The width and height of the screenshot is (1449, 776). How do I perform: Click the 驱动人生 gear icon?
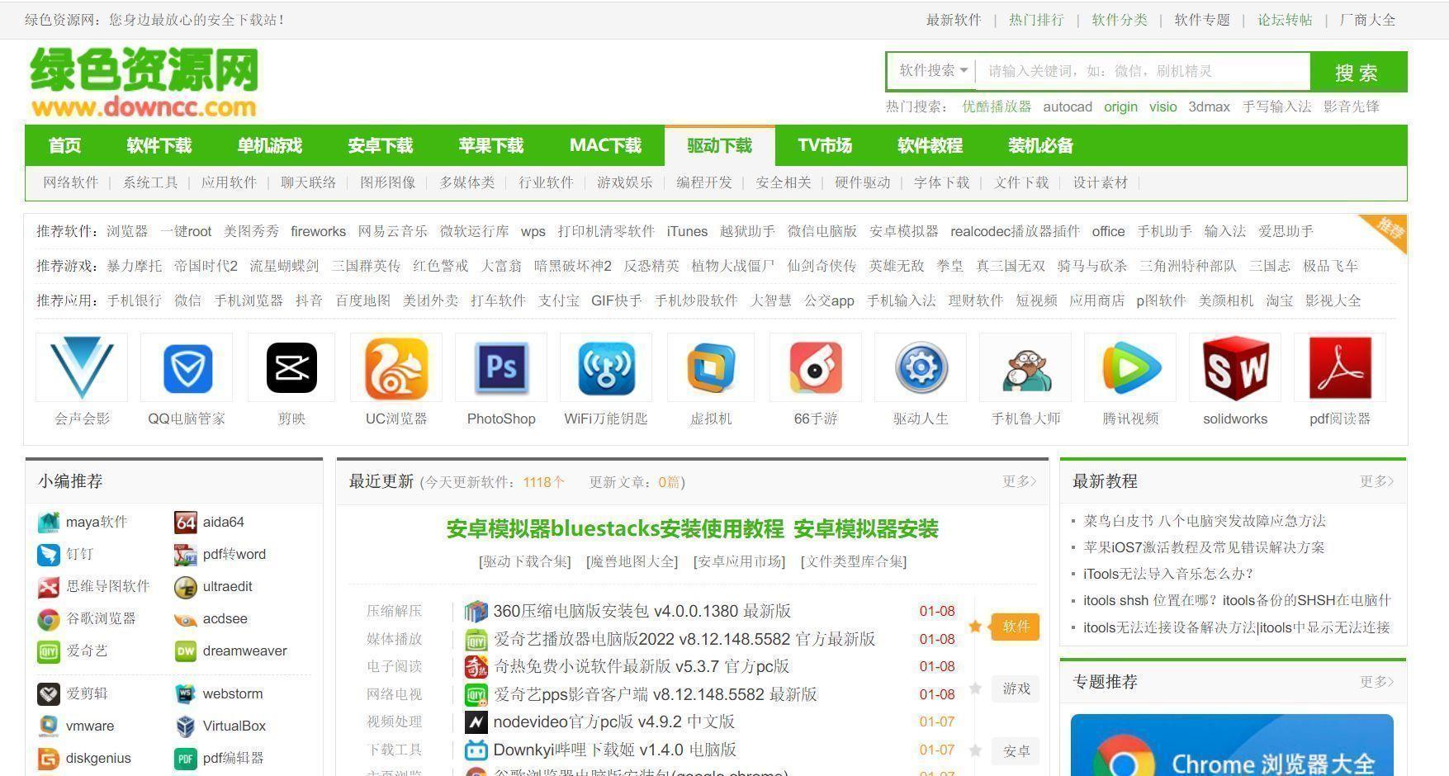[x=921, y=367]
